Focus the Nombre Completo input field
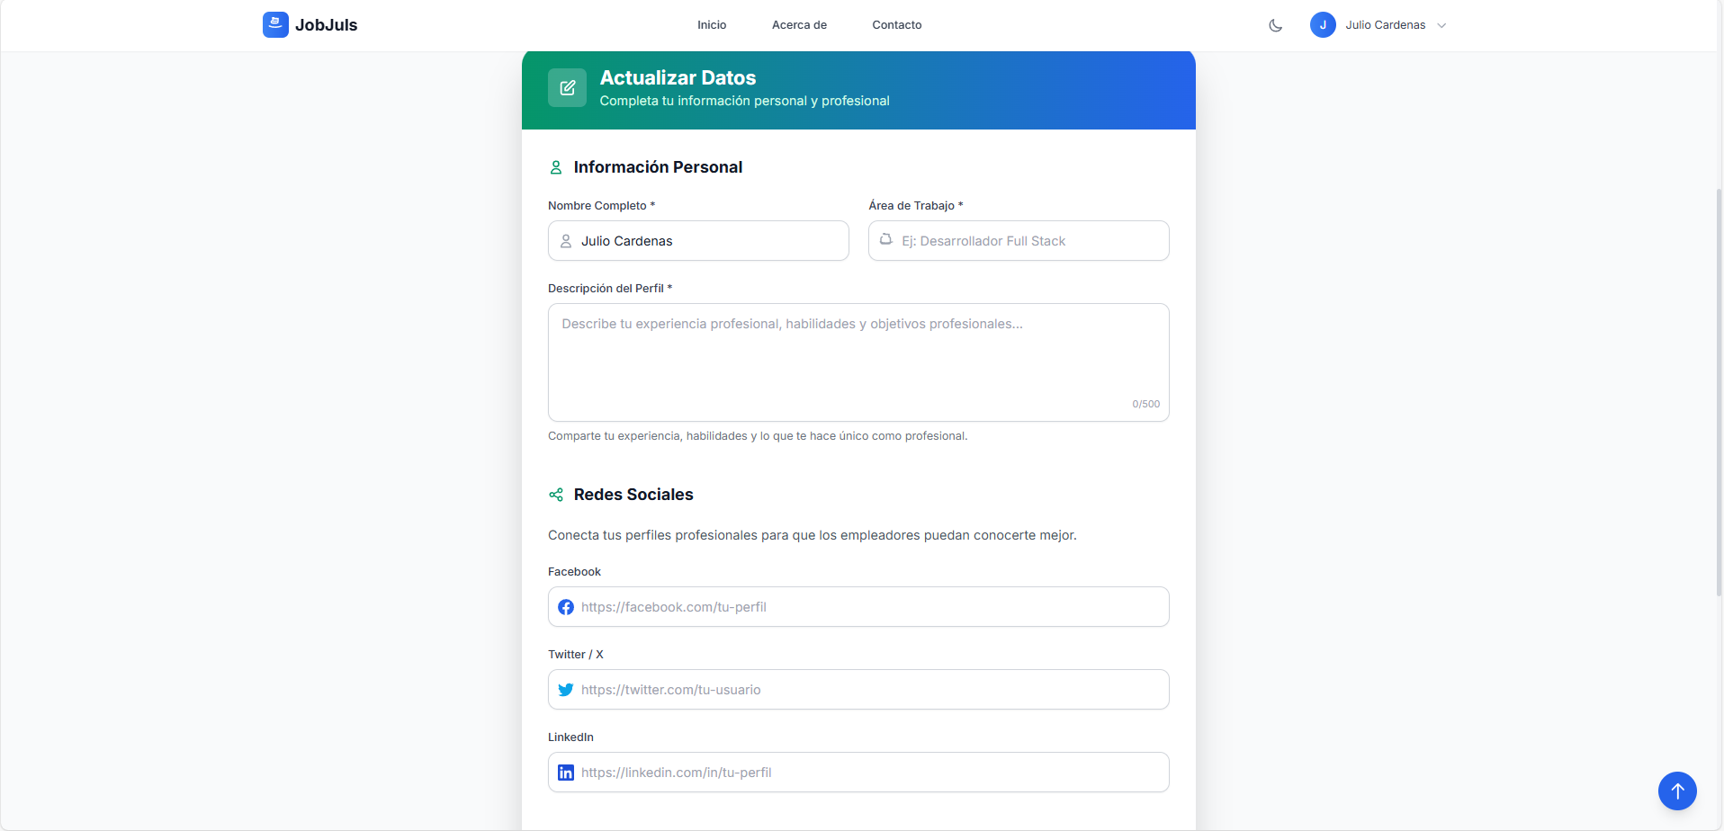The image size is (1724, 831). pos(698,241)
